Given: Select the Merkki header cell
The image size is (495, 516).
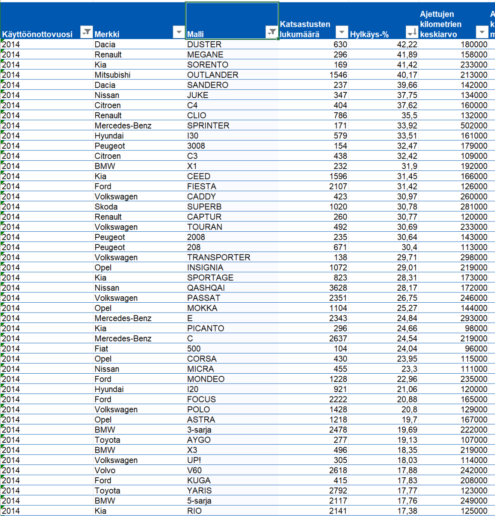Looking at the screenshot, I should pos(139,21).
